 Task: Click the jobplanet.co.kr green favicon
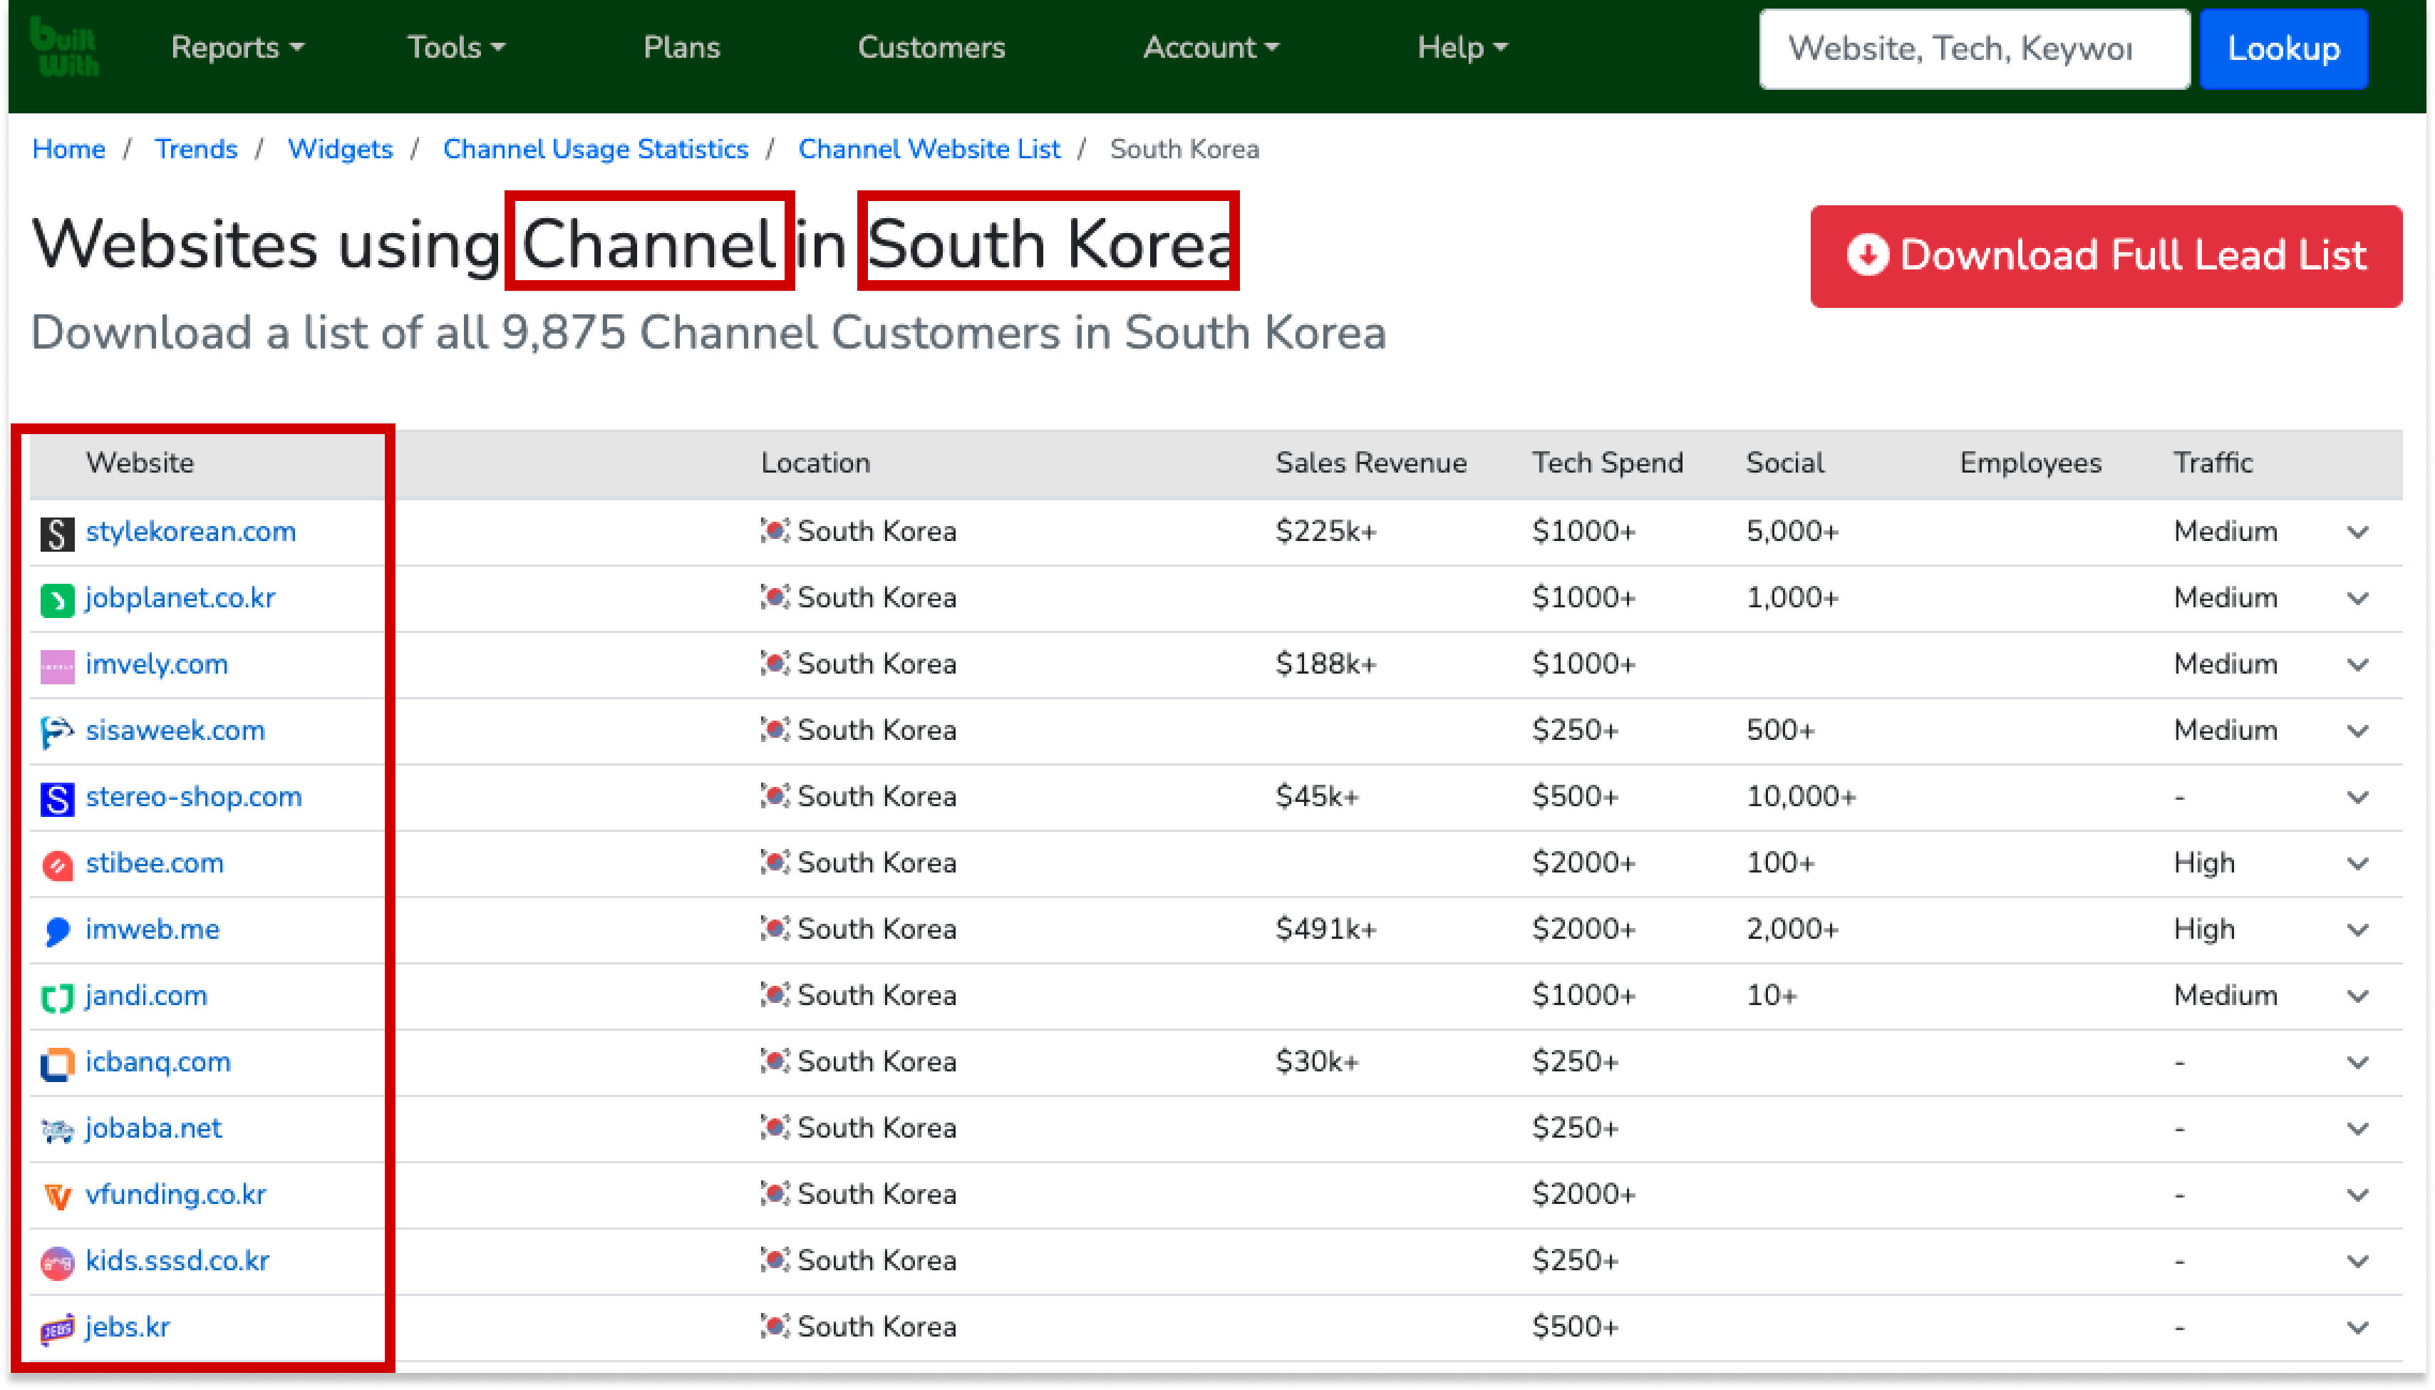tap(57, 599)
